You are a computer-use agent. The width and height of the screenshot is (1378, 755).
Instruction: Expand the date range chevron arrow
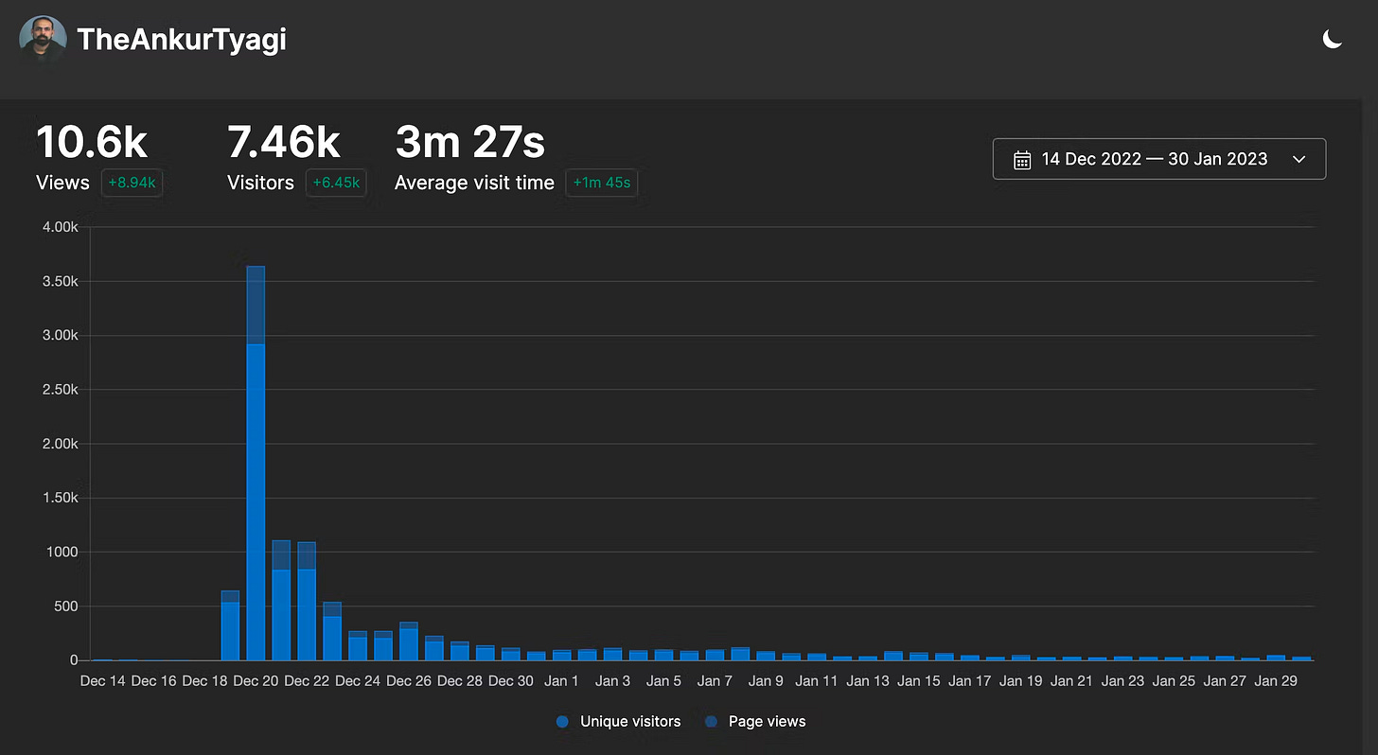click(1298, 159)
